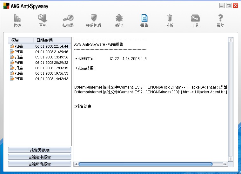This screenshot has width=241, height=174.
Task: Click scan icon of 06.01.2008 22:14:44 row
Action: [x=12, y=46]
